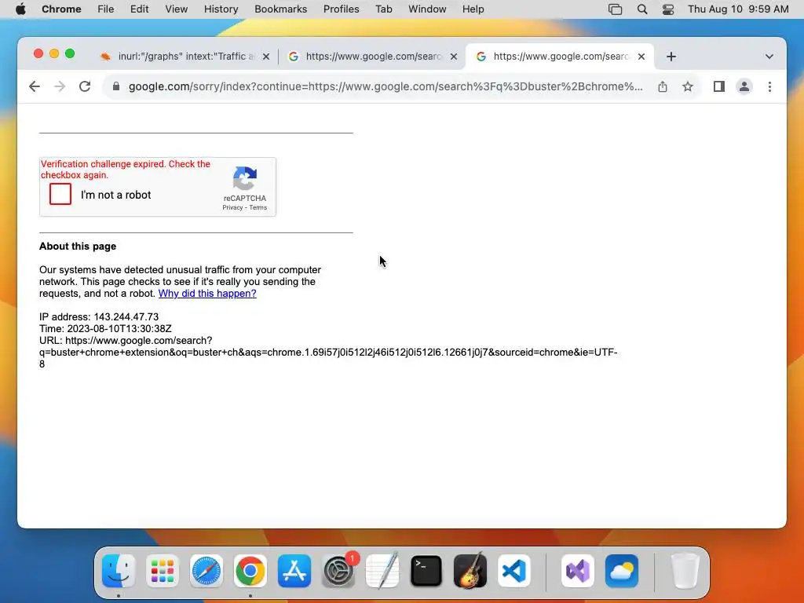Image resolution: width=804 pixels, height=603 pixels.
Task: Toggle the Chrome side panel
Action: point(719,86)
